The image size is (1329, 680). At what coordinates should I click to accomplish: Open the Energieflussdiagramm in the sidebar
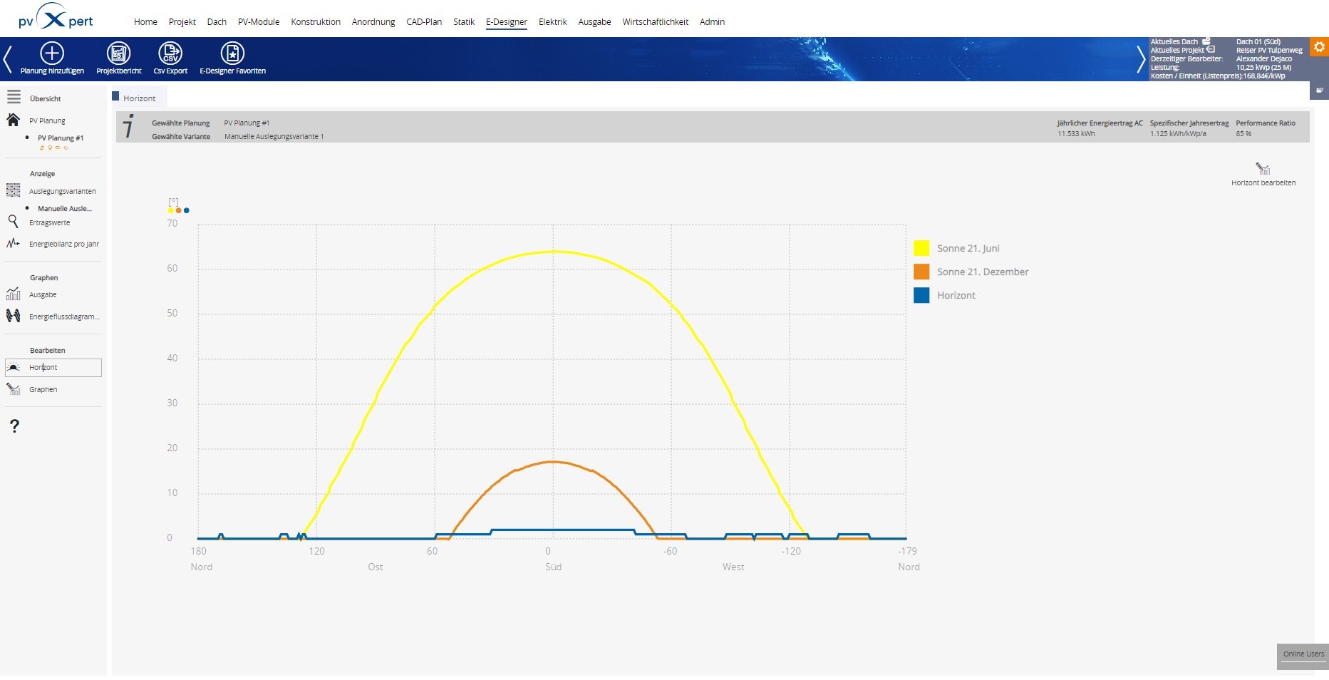pyautogui.click(x=13, y=316)
